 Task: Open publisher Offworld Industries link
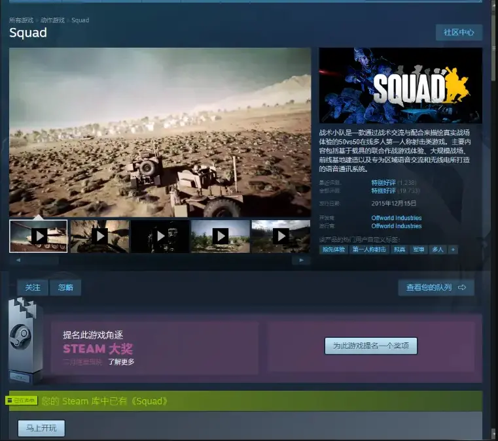coord(397,226)
